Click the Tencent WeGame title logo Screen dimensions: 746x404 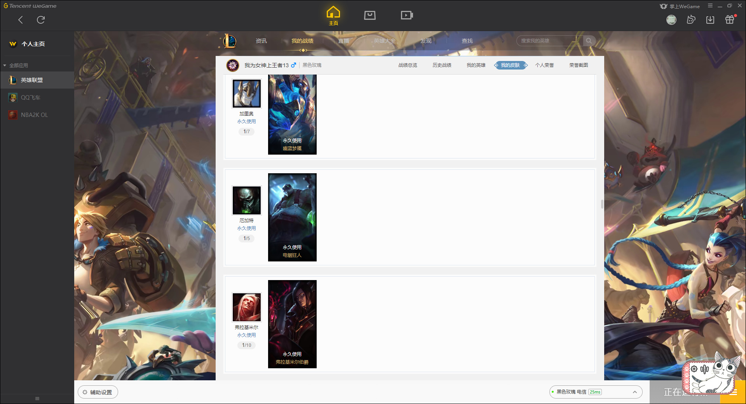30,6
